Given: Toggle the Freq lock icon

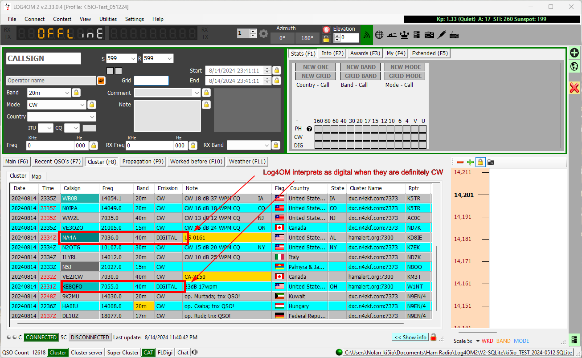Looking at the screenshot, I should coord(94,145).
